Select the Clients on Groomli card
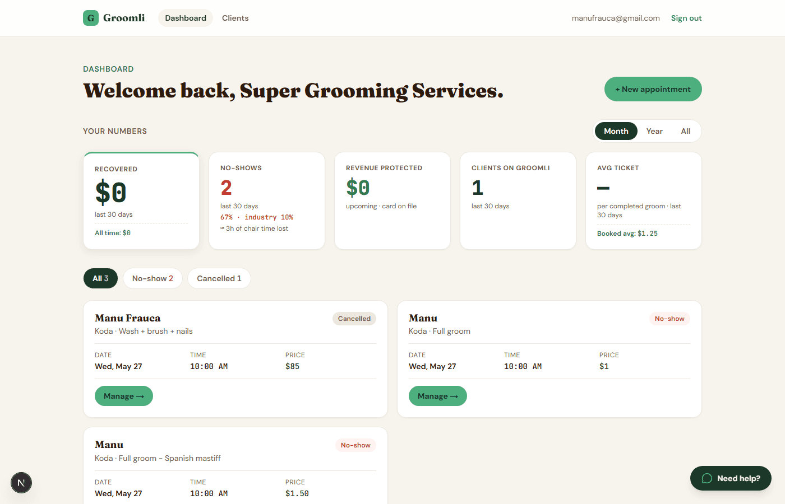 [x=518, y=200]
